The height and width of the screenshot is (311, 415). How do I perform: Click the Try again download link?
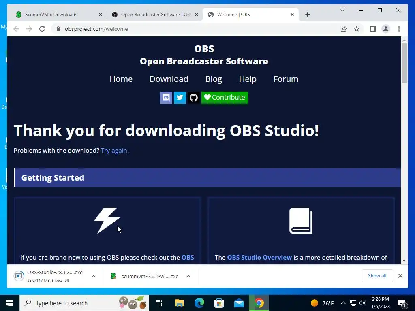coord(114,151)
